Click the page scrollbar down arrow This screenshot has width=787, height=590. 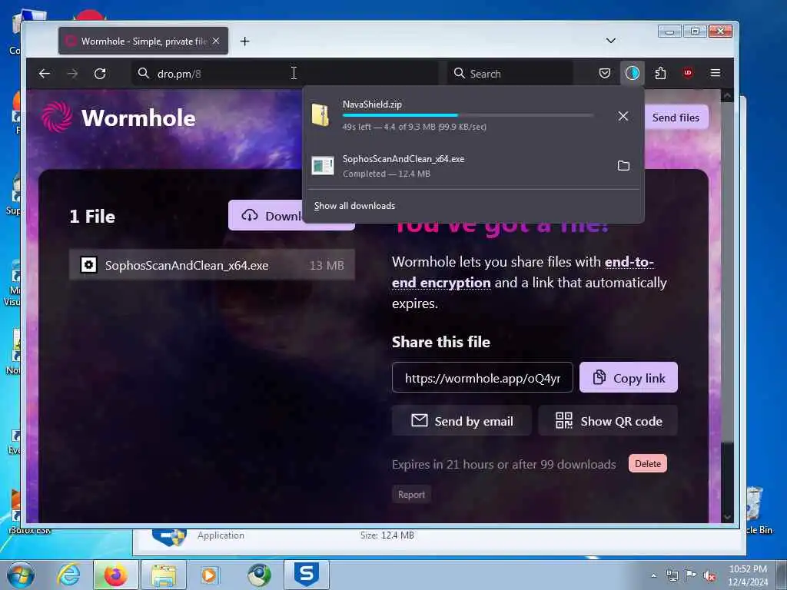(x=727, y=517)
